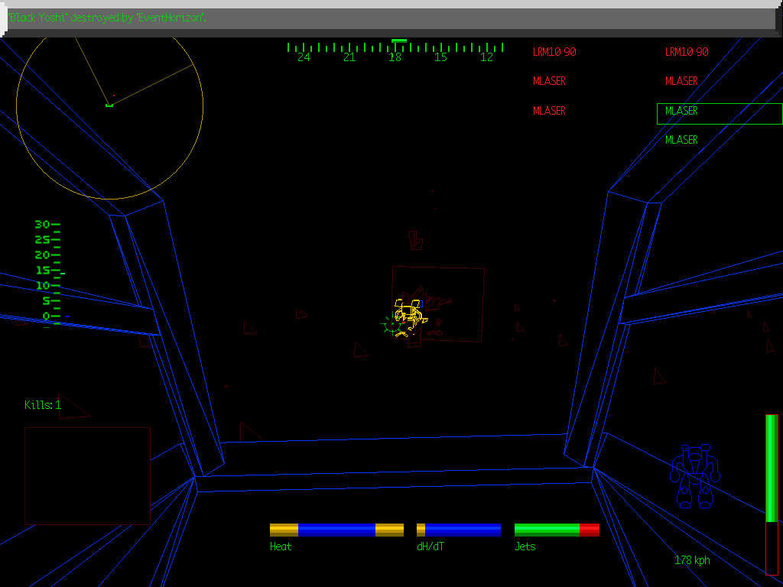Click the dH/dT gauge bar
Viewport: 783px width, 587px height.
point(459,530)
